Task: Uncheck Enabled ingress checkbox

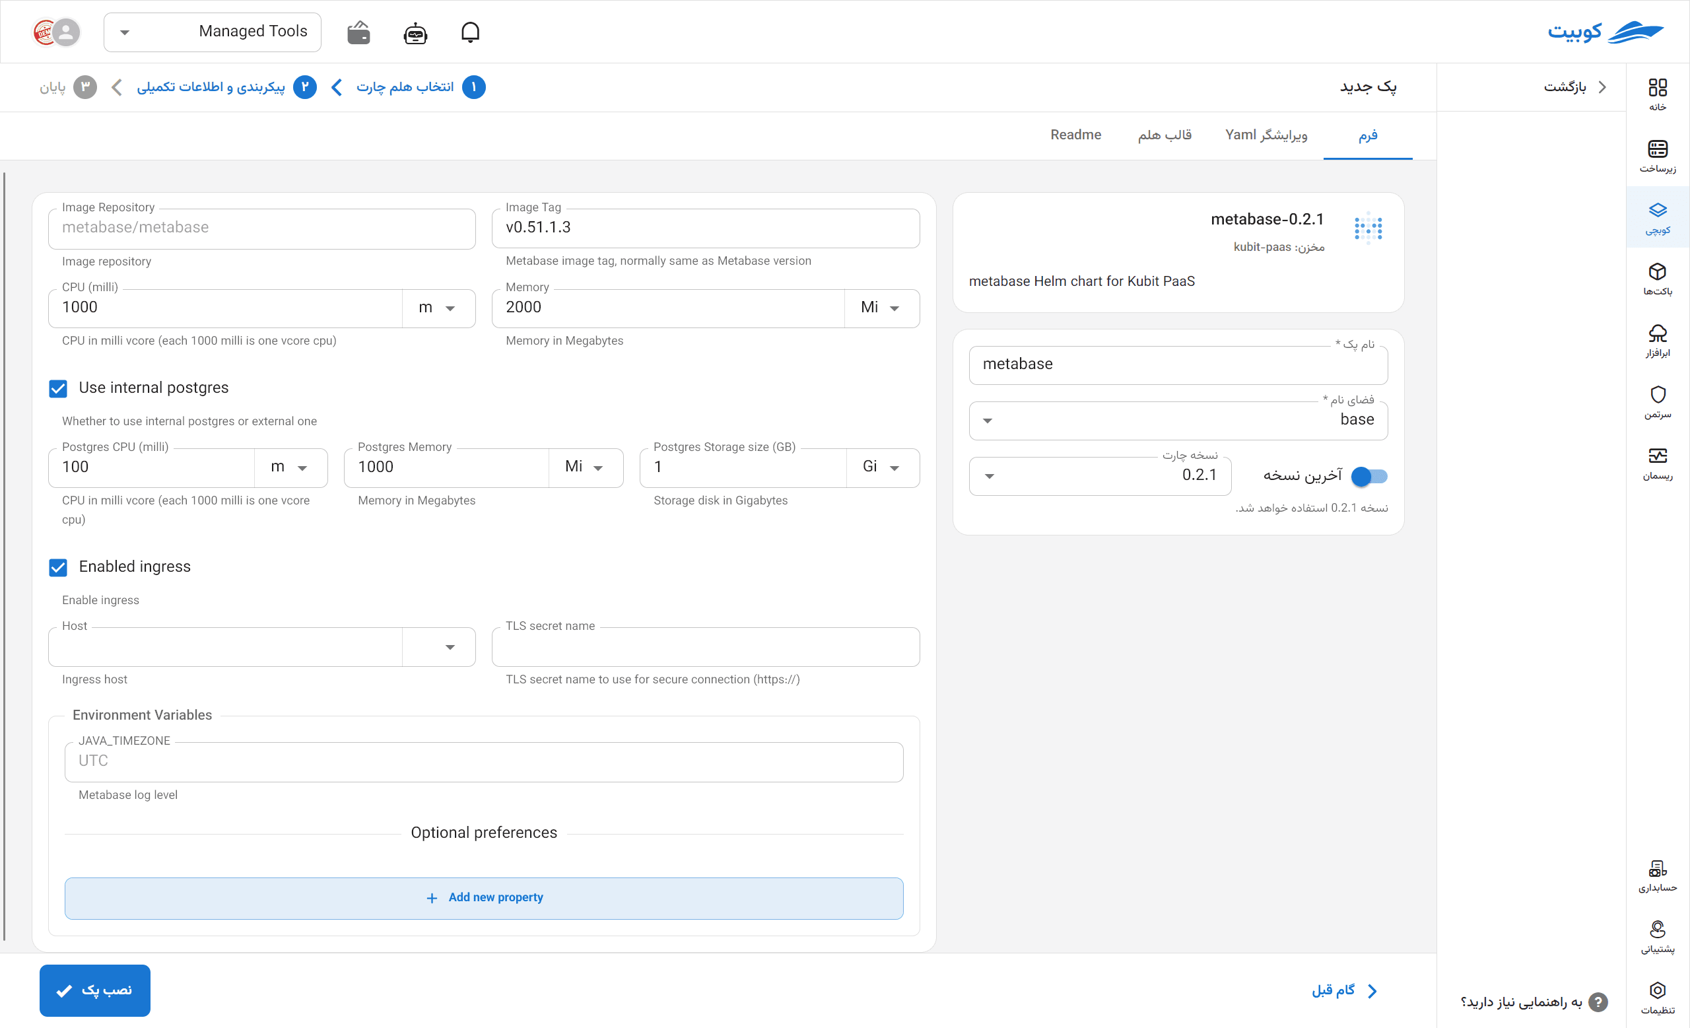Action: [x=58, y=567]
